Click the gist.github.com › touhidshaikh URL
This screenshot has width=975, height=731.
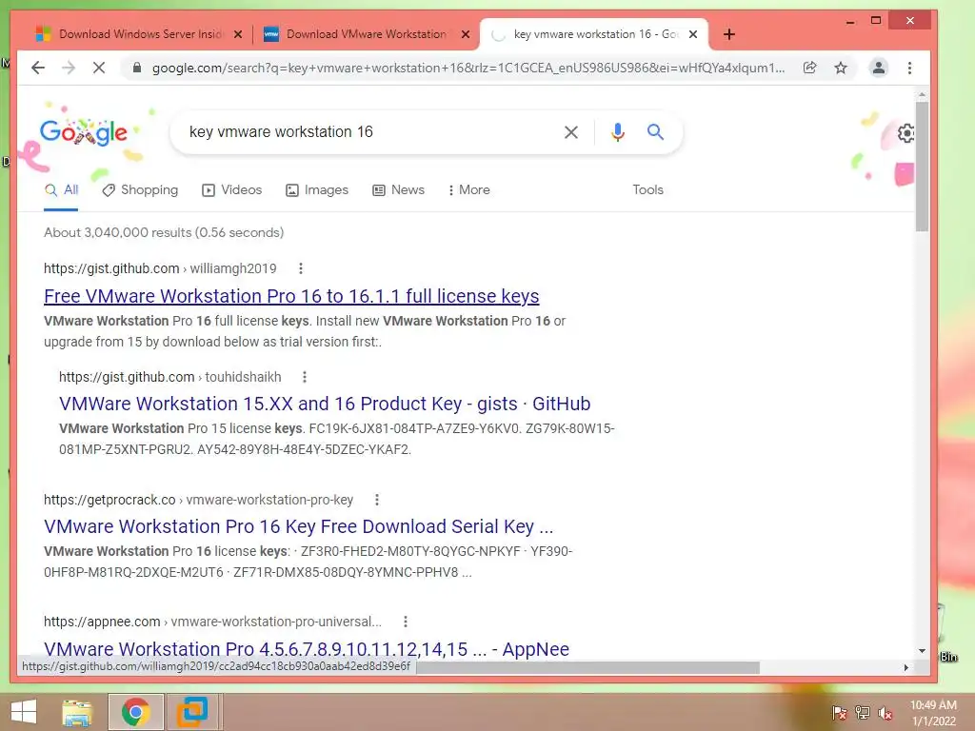(169, 377)
